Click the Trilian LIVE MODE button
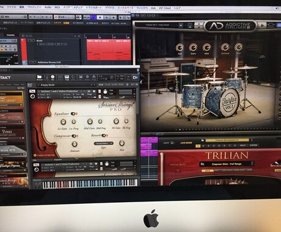Image resolution: width=281 pixels, height=232 pixels. tap(186, 143)
